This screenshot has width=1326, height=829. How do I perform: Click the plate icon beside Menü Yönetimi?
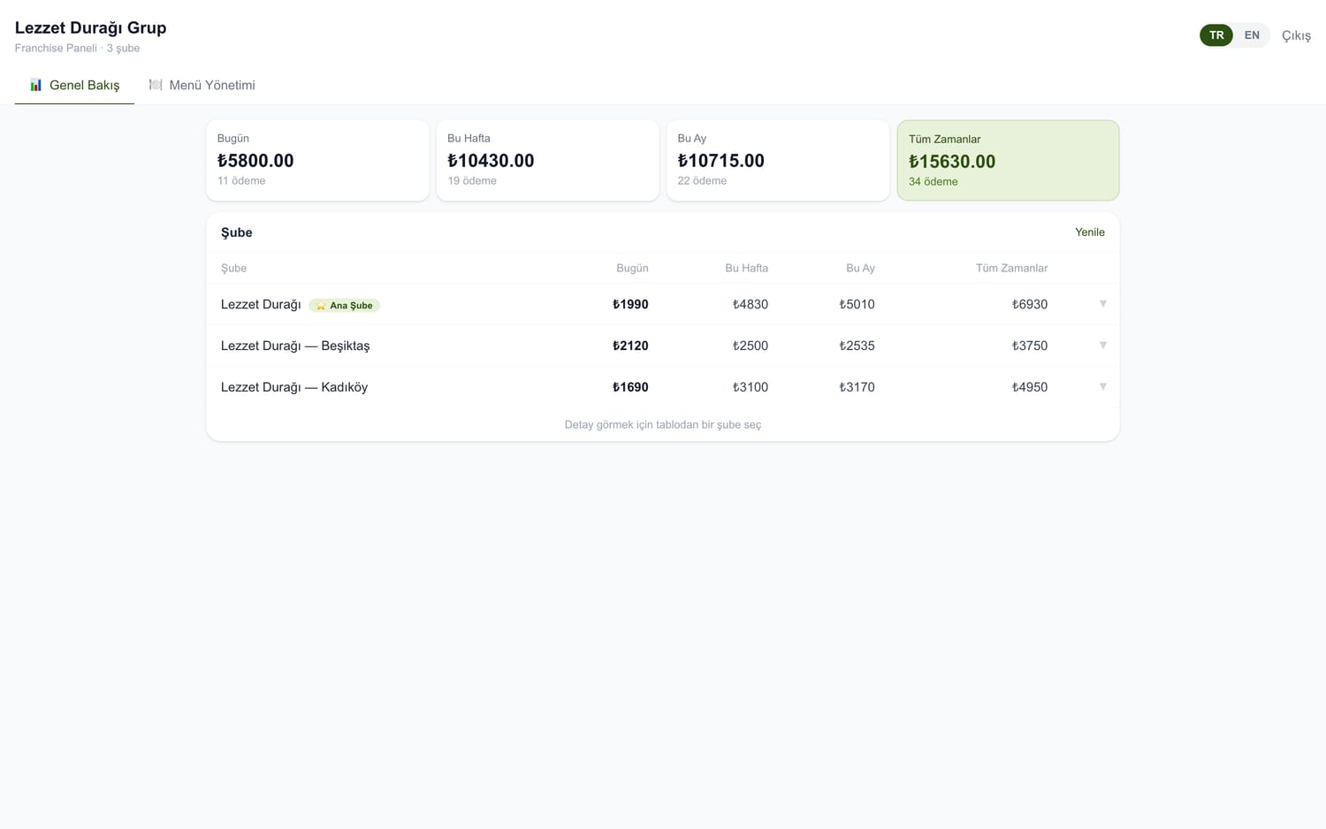[156, 85]
